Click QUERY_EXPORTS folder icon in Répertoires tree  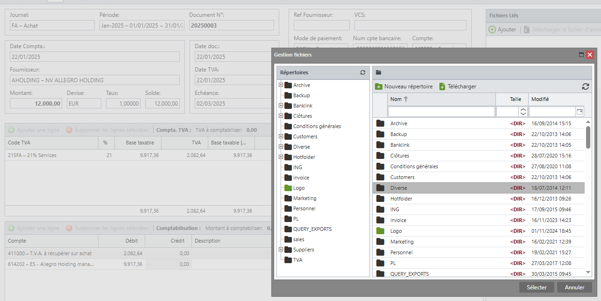click(x=288, y=229)
